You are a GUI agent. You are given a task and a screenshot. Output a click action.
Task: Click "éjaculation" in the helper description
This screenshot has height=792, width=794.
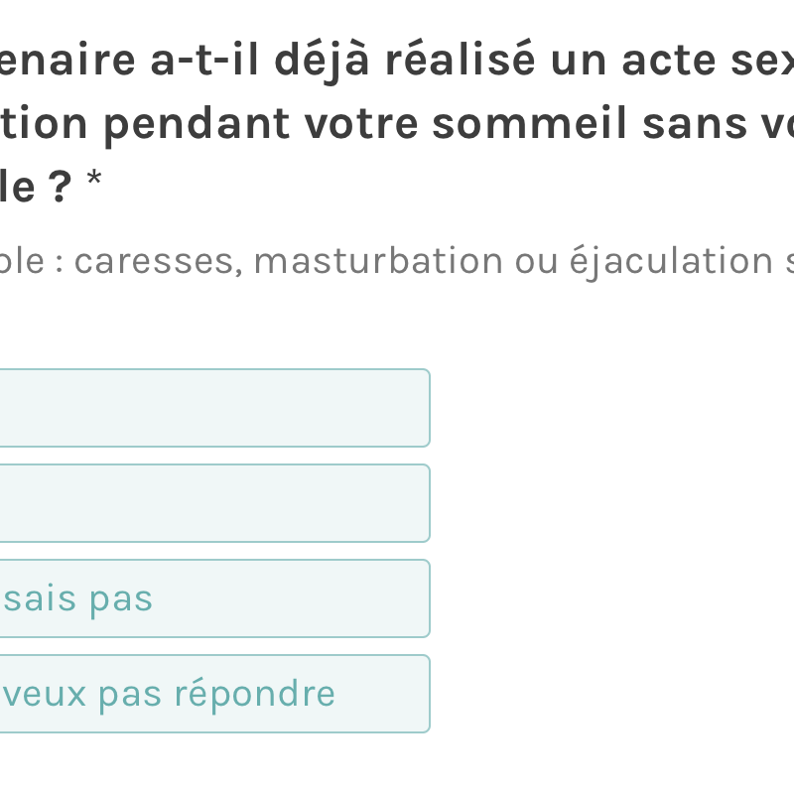656,261
